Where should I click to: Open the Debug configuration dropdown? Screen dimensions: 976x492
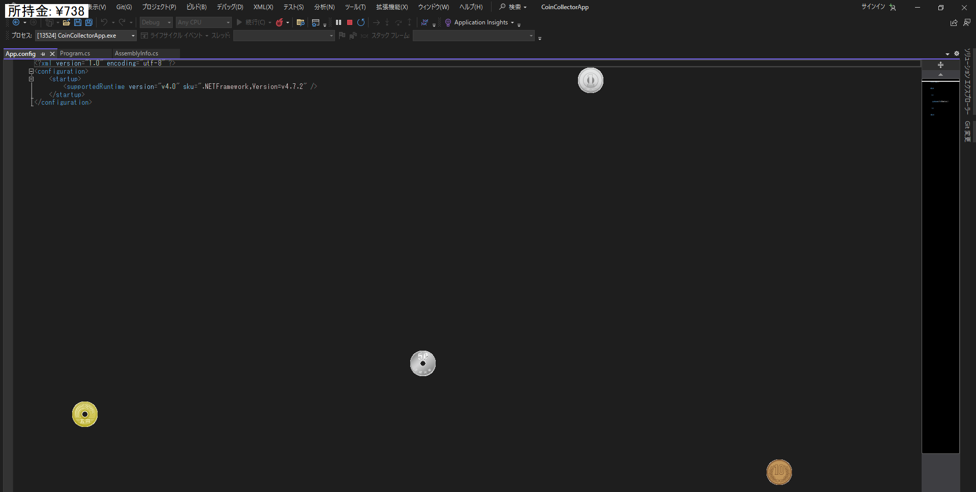pyautogui.click(x=156, y=22)
